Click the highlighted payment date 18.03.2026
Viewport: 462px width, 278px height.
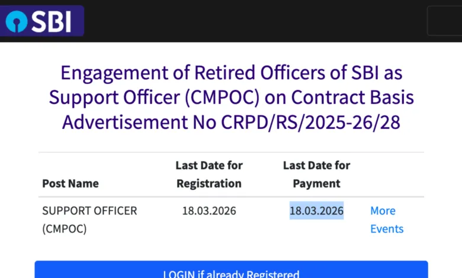click(x=316, y=211)
